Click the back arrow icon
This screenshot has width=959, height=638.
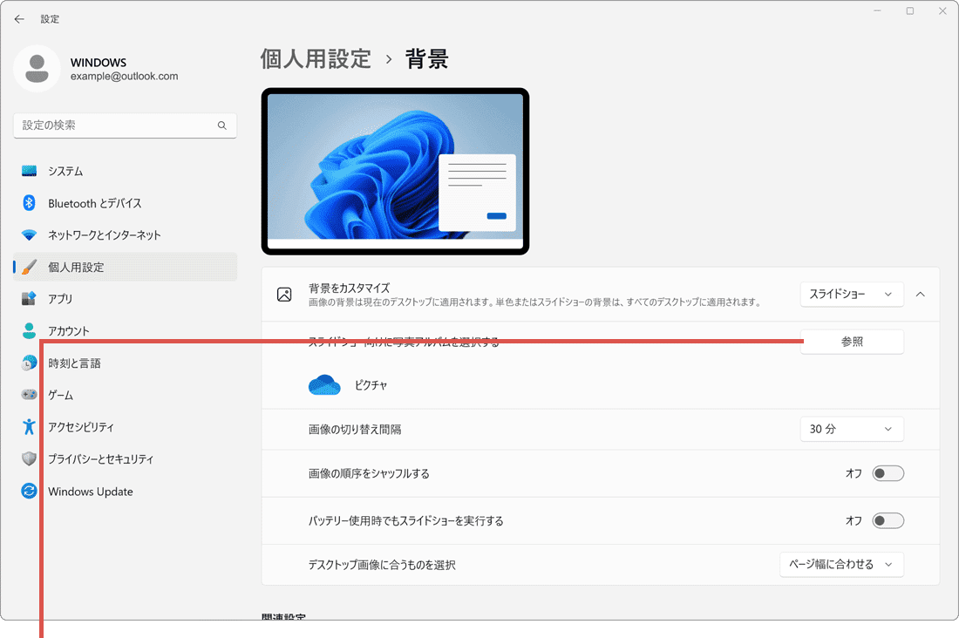pos(19,19)
